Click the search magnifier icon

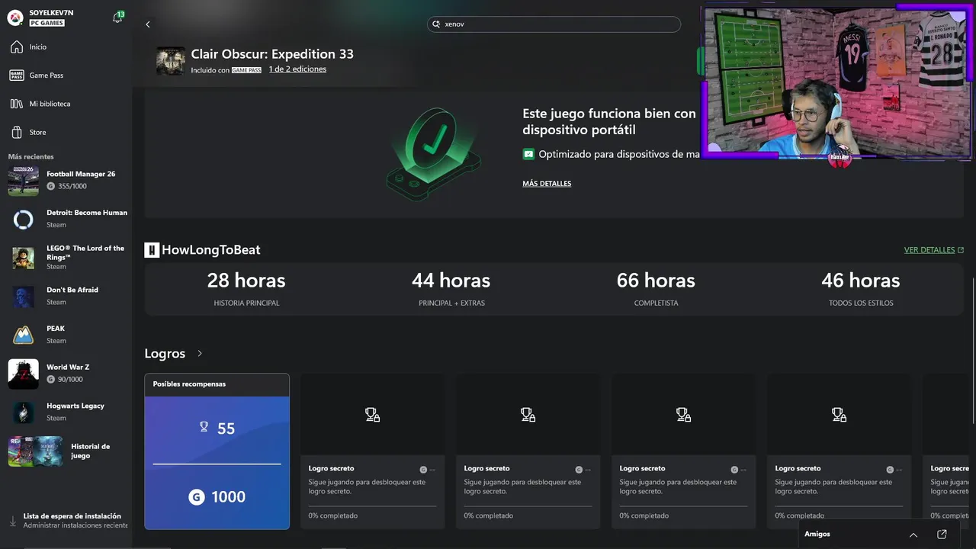(436, 24)
